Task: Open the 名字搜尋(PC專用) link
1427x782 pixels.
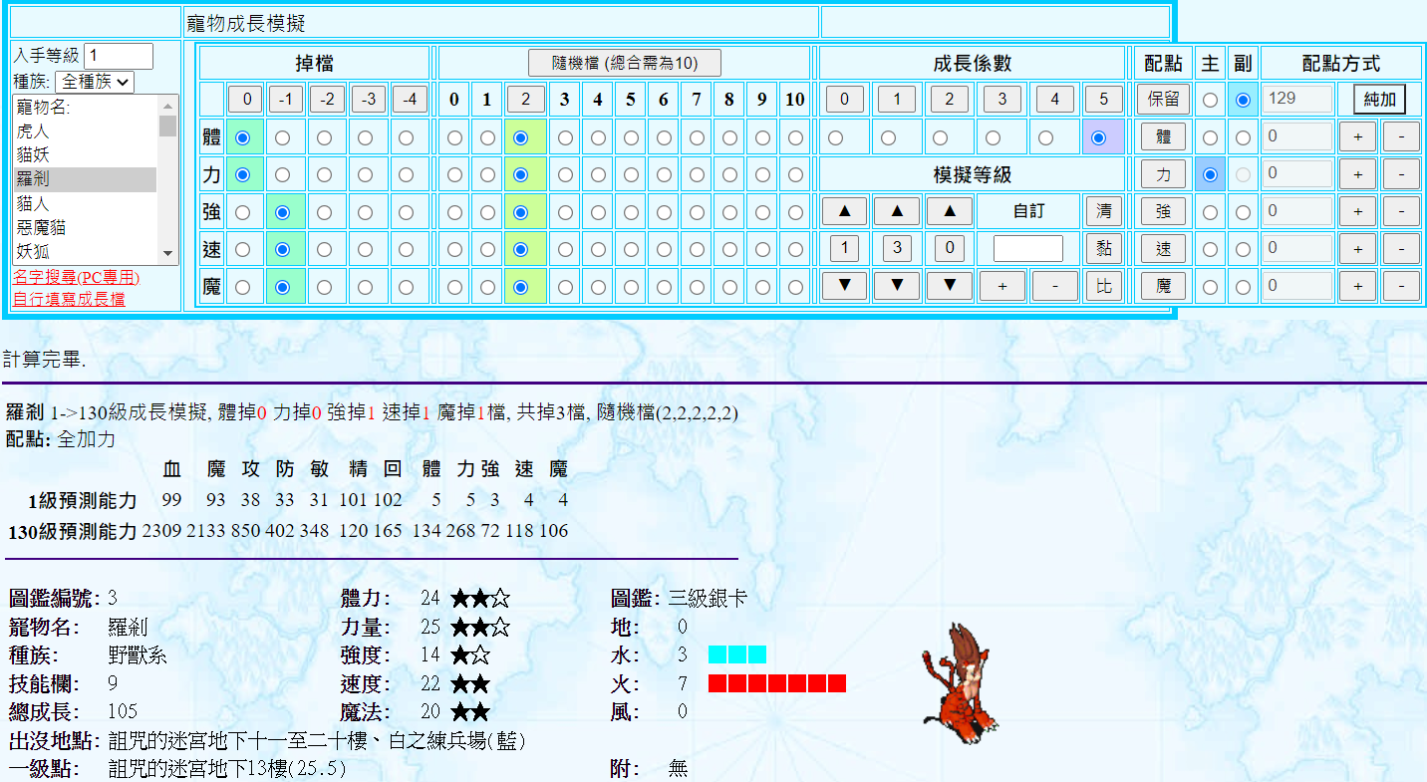Action: pos(76,277)
